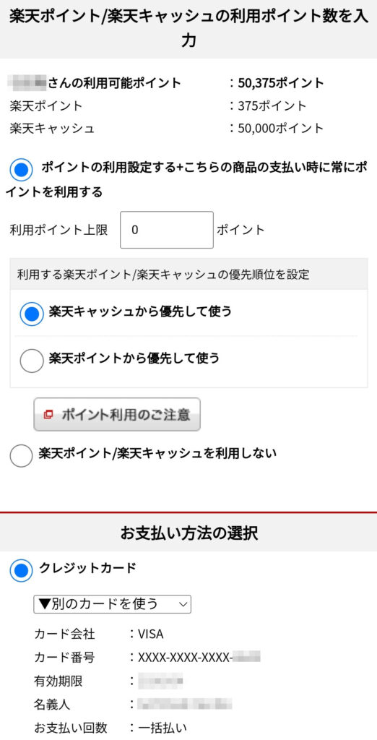Click the 50,000ポイント 楽天キャッシュ balance
This screenshot has height=740, width=377.
(x=281, y=128)
